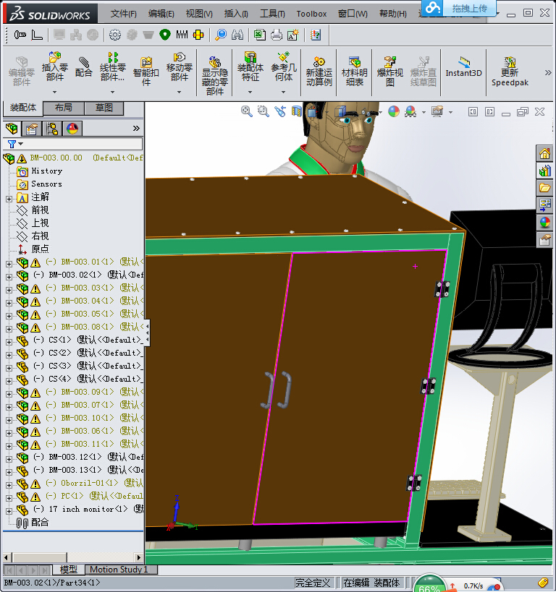Expand the BM-003.01<1> component node

pos(9,264)
